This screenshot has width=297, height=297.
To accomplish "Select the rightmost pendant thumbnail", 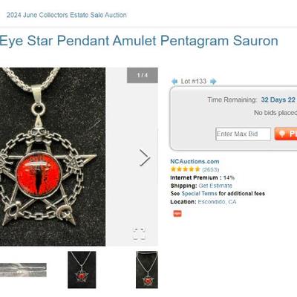I will (147, 270).
